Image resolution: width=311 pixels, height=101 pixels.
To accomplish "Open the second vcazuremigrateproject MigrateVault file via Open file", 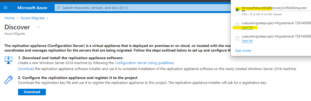I will 247,41.
